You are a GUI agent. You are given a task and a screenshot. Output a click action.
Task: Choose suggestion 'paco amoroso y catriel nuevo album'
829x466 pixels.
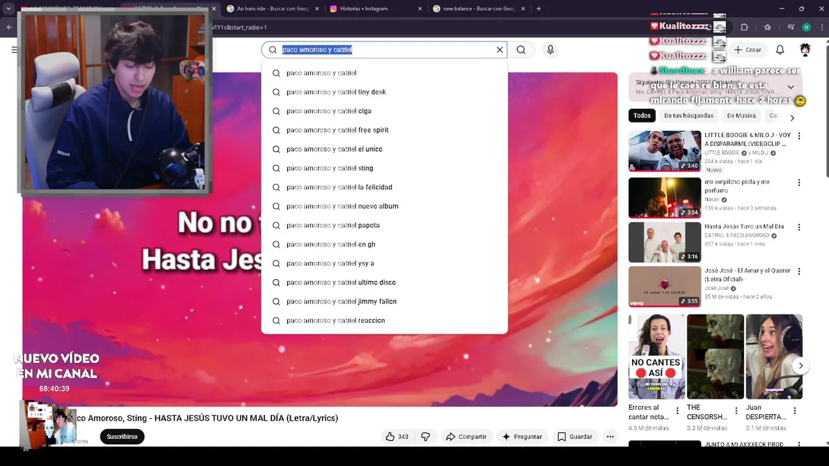(x=384, y=206)
